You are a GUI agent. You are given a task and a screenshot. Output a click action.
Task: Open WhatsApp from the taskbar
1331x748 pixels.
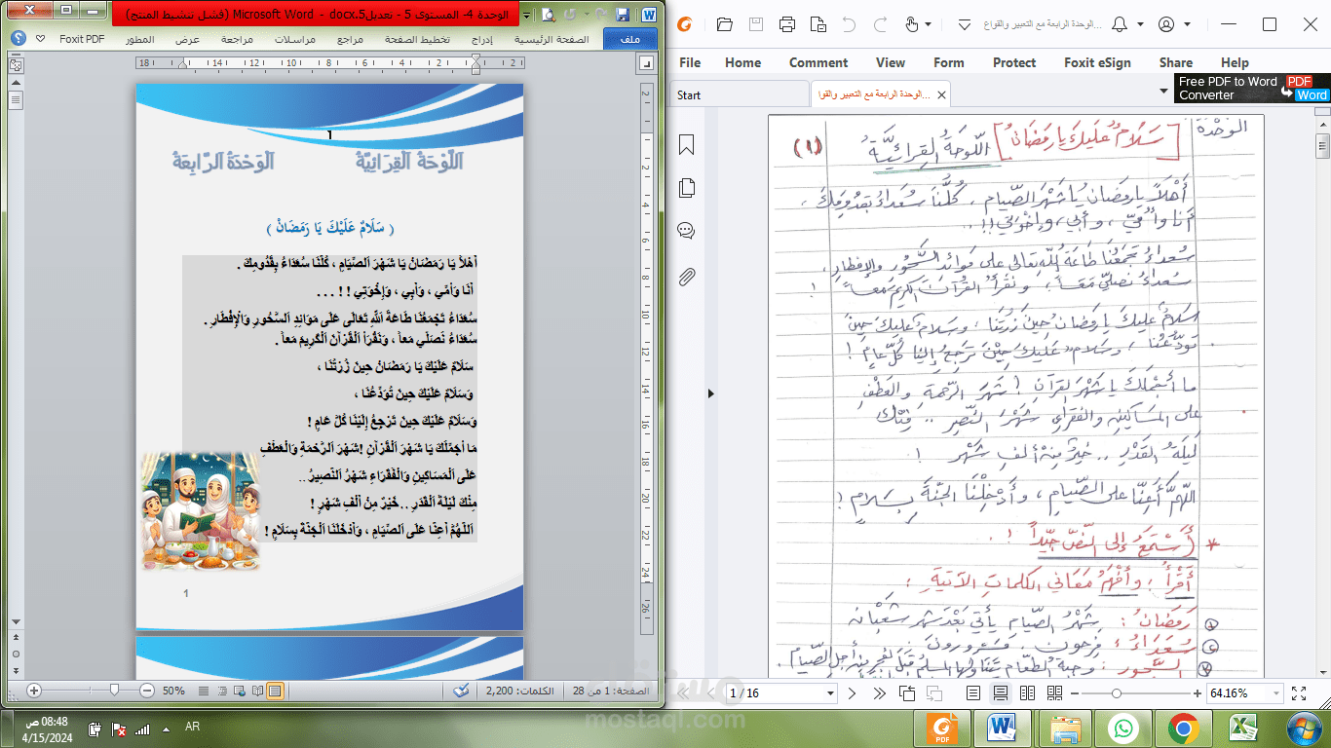coord(1123,728)
